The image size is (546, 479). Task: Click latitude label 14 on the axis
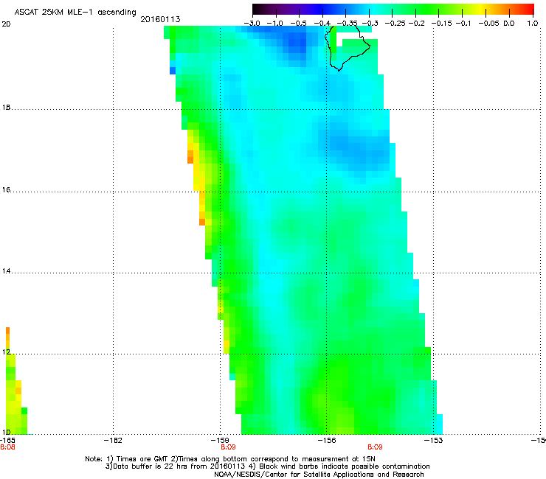click(6, 271)
